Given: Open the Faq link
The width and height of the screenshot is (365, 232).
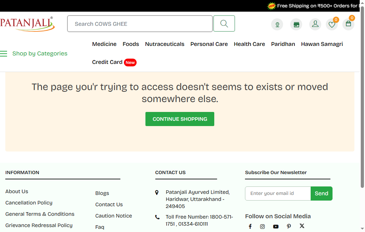Looking at the screenshot, I should 100,227.
